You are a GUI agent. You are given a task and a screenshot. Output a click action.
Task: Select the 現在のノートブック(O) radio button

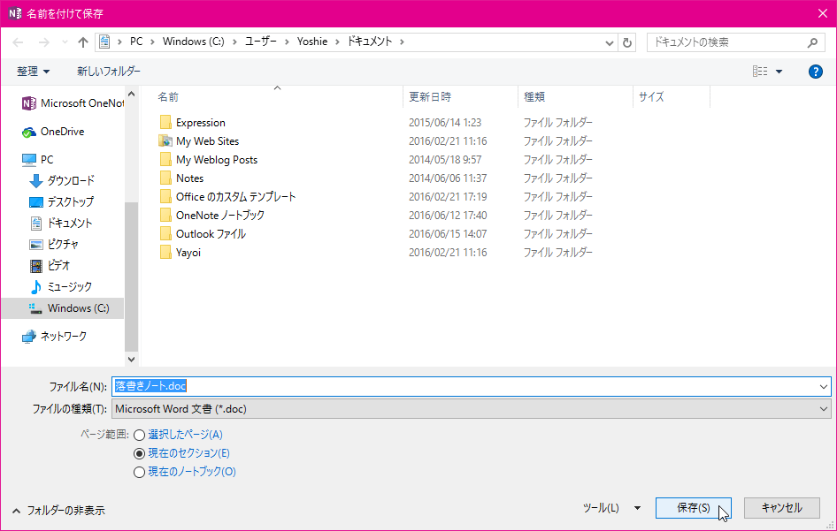[x=139, y=473]
